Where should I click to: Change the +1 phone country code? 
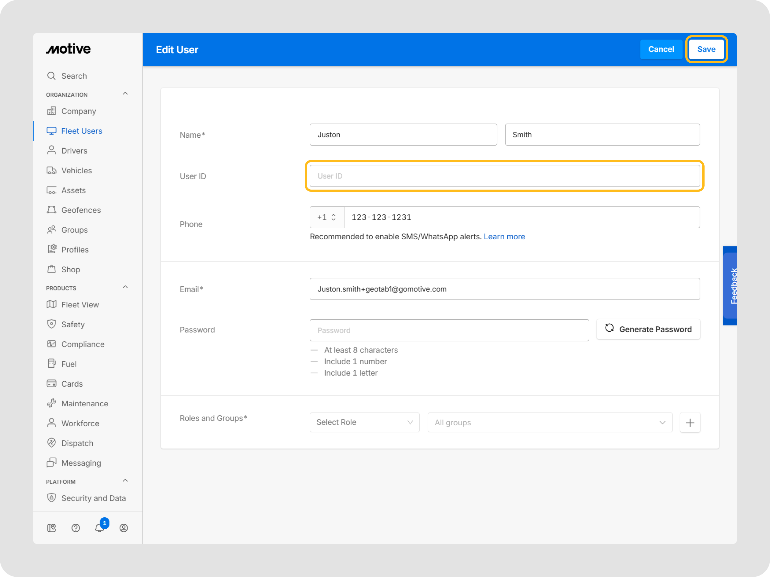326,217
